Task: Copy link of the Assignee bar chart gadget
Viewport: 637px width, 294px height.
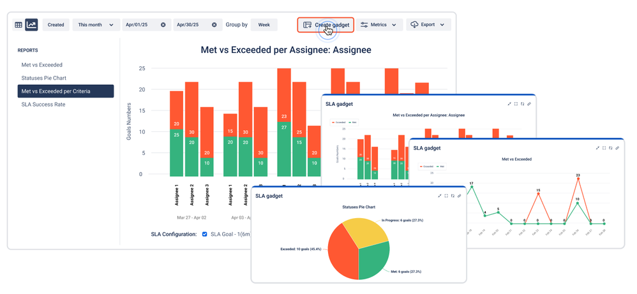Action: [529, 104]
